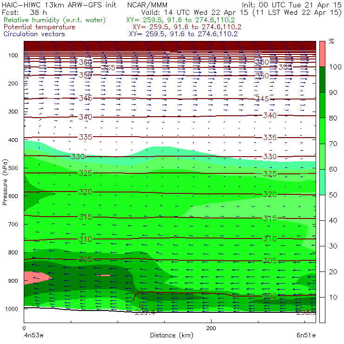This screenshot has height=344, width=344.
Task: Click the '100' pressure axis label
Action: coord(13,55)
